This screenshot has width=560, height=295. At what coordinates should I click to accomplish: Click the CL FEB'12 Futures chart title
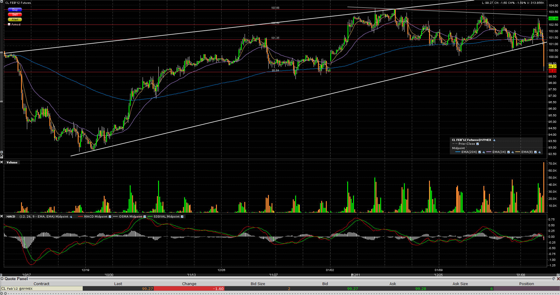pyautogui.click(x=18, y=3)
